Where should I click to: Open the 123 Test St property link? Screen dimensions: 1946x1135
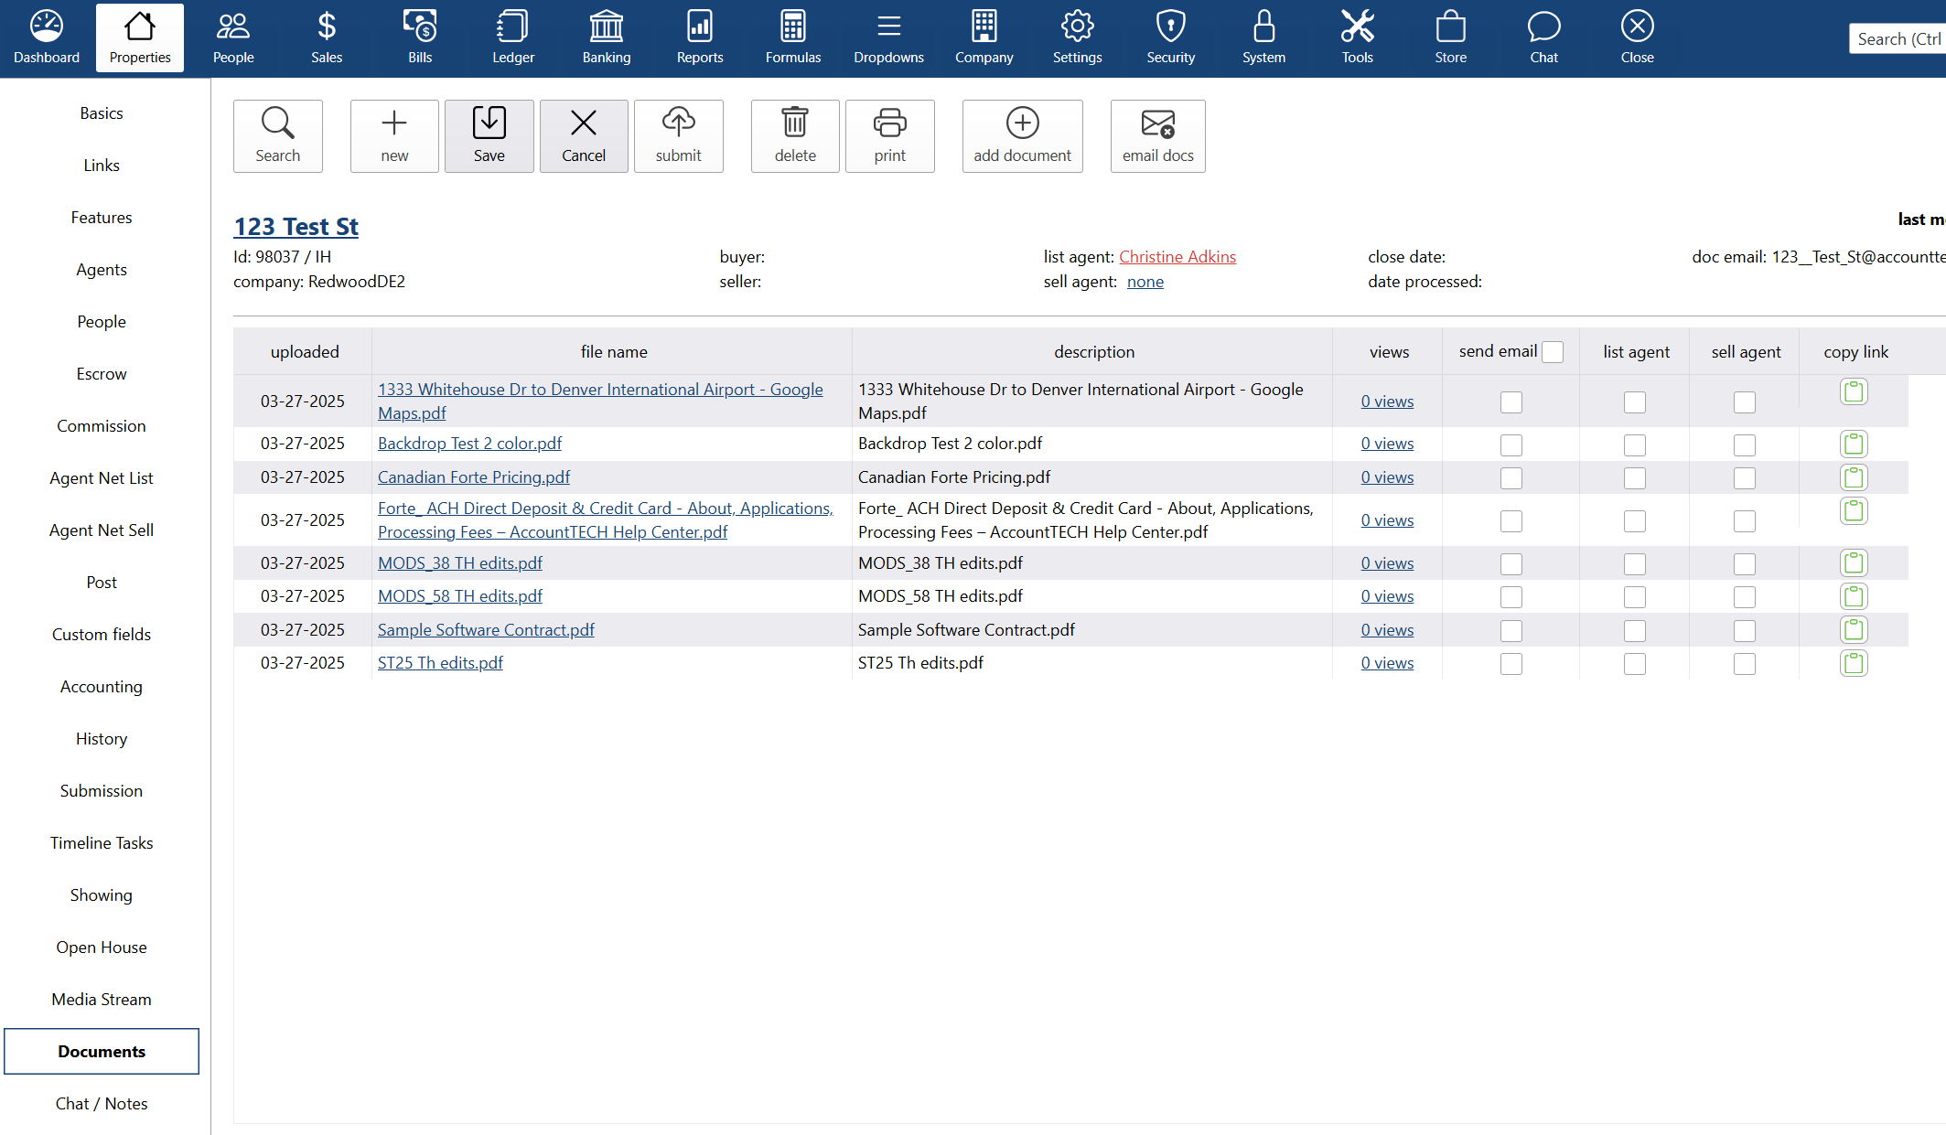pyautogui.click(x=296, y=227)
